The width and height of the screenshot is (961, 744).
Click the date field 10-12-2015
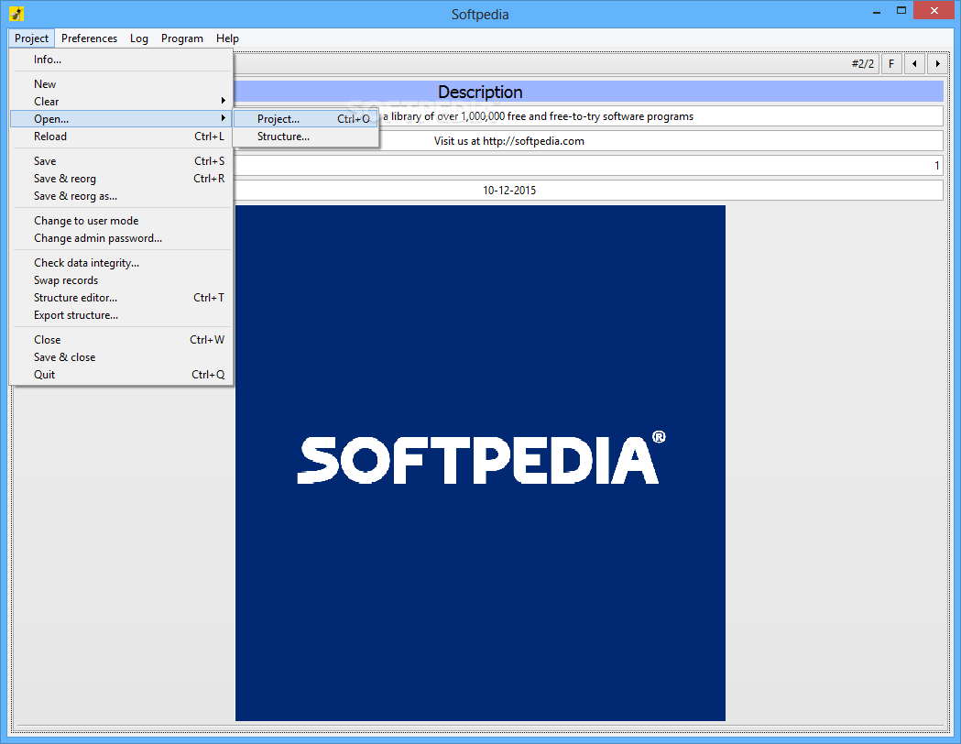click(x=588, y=190)
